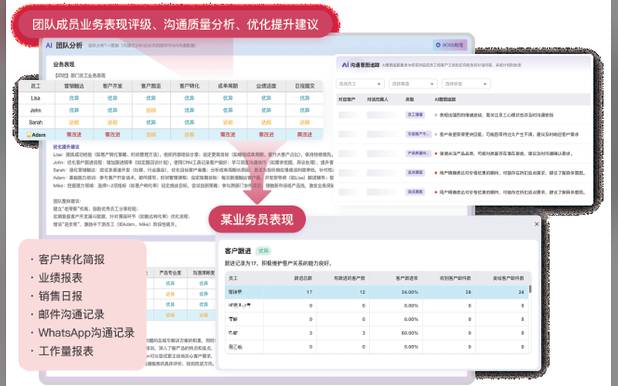This screenshot has height=386, width=618.
Task: Click the 类型 column header in the intent tracking table
Action: [x=410, y=100]
